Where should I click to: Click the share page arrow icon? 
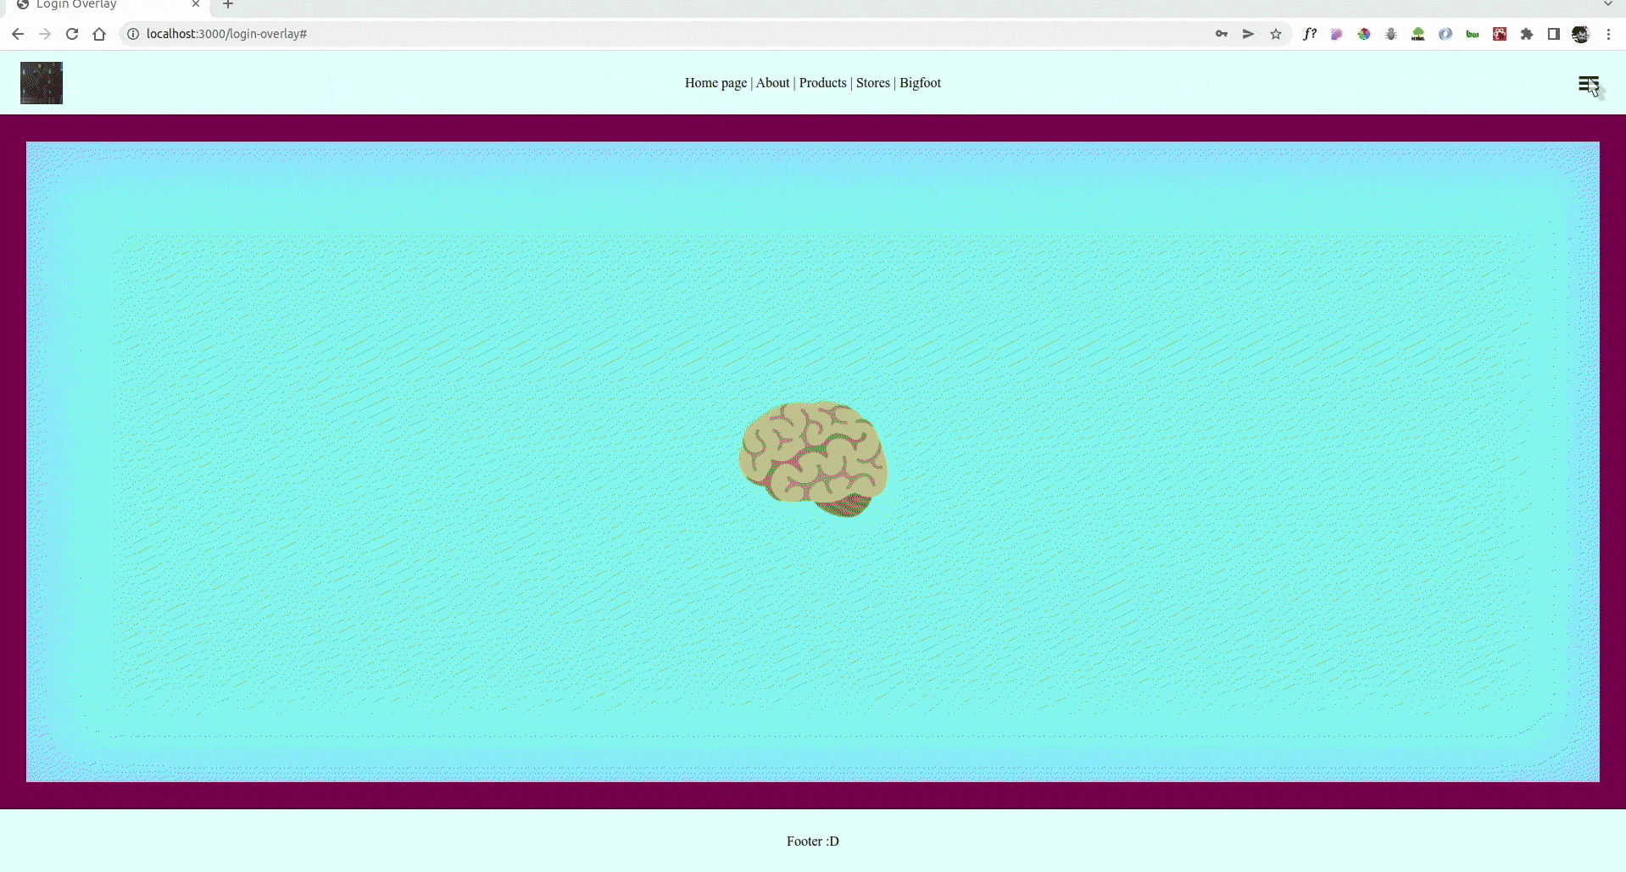tap(1249, 34)
